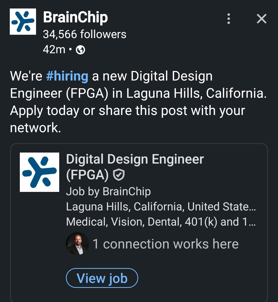
Task: Open the BrainChip company name link
Action: coord(75,17)
